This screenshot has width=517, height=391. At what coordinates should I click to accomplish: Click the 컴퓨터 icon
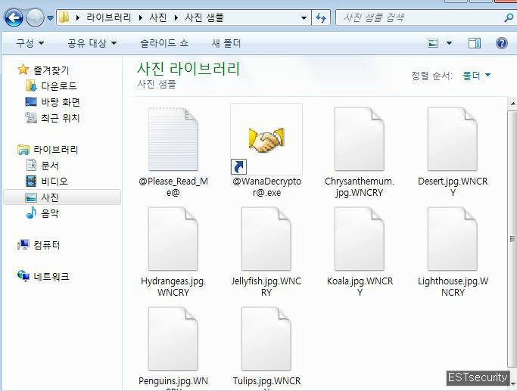(x=23, y=244)
